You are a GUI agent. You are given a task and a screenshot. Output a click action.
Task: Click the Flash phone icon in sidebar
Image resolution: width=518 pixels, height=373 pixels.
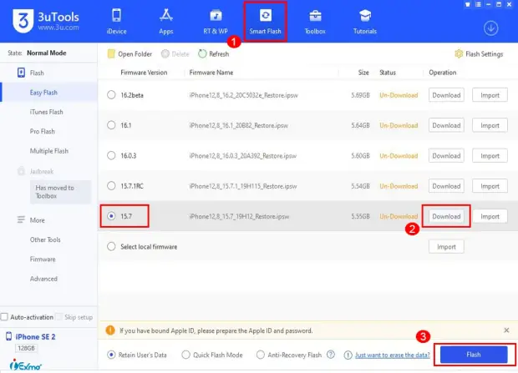(x=21, y=73)
